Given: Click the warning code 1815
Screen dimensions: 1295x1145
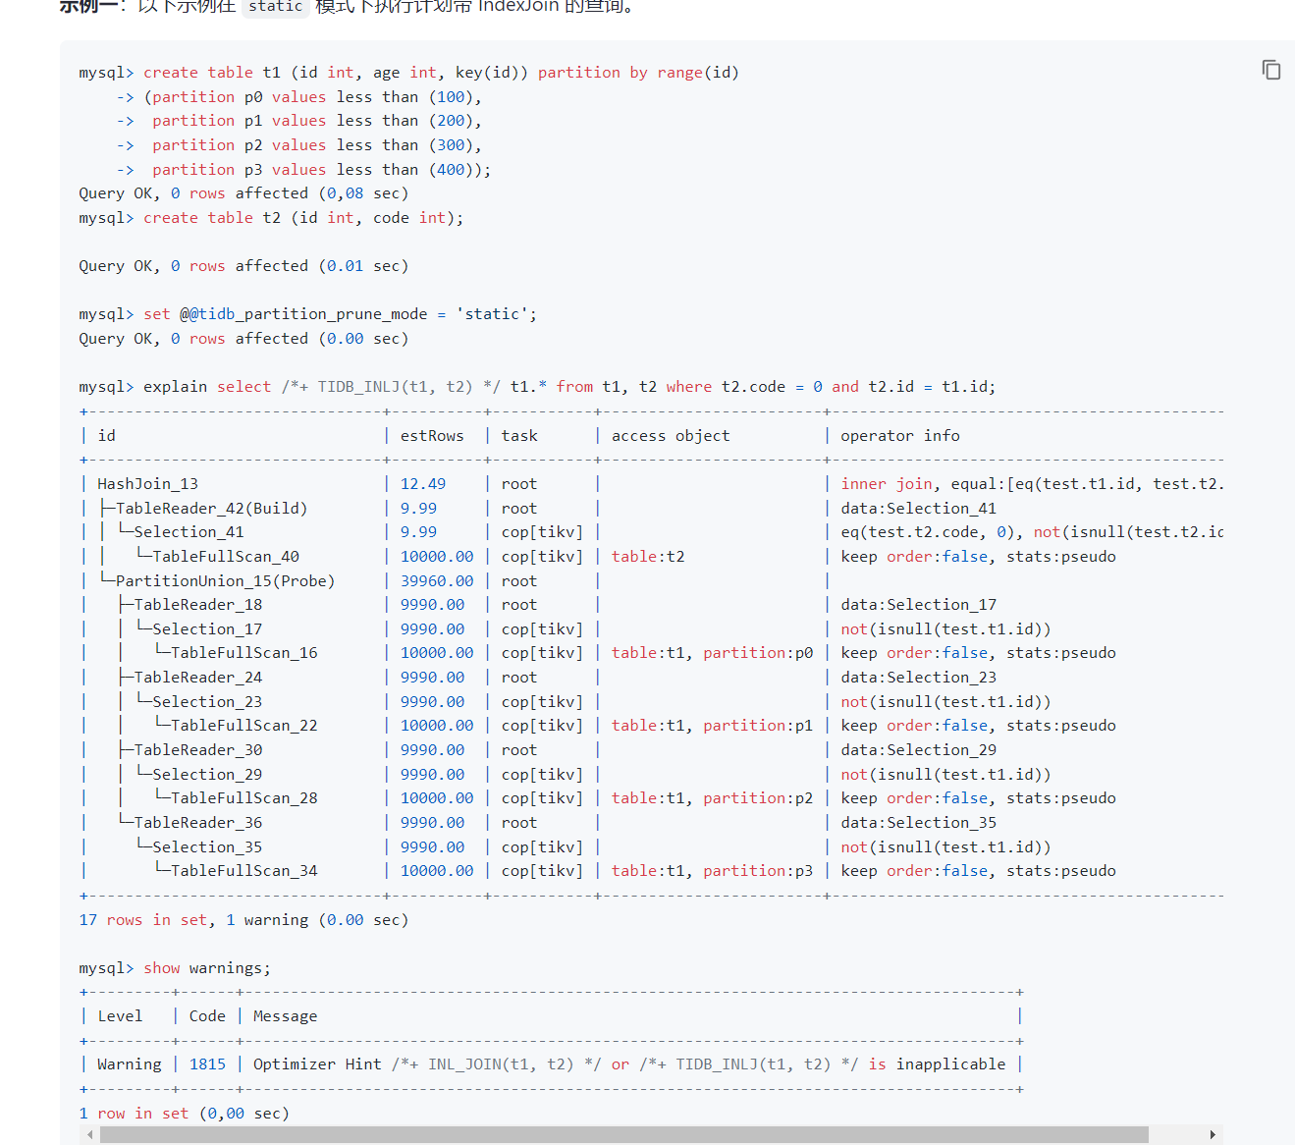Looking at the screenshot, I should click(207, 1064).
